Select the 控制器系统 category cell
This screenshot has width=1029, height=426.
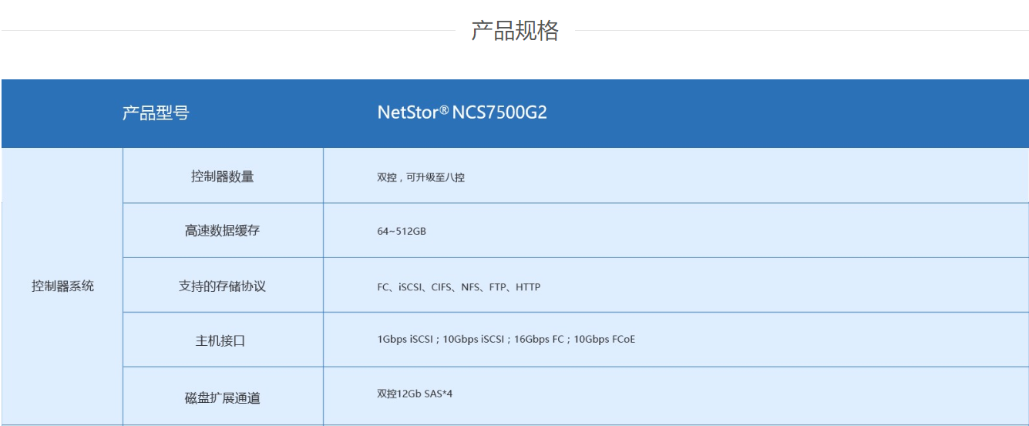click(62, 286)
